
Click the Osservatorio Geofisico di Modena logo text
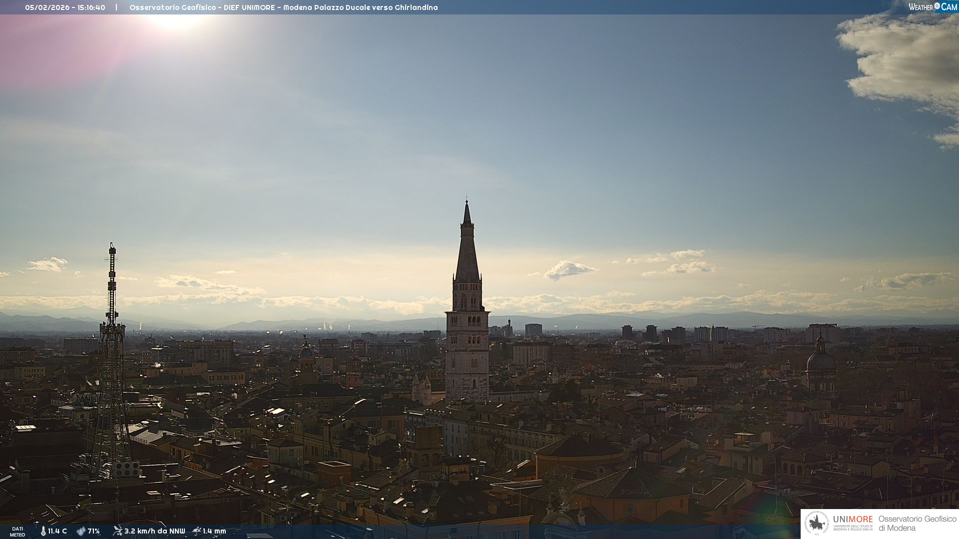(x=917, y=524)
